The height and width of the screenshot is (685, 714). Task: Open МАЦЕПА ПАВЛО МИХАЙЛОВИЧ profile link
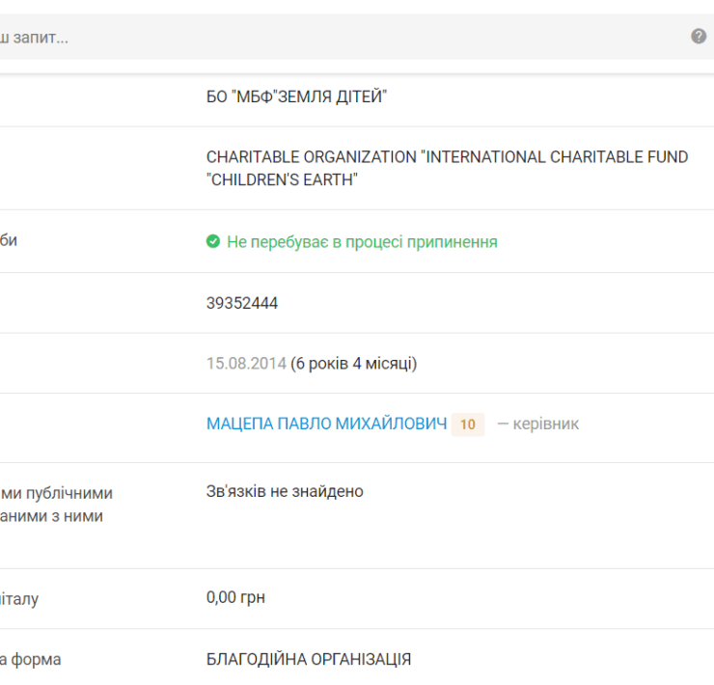click(x=326, y=424)
